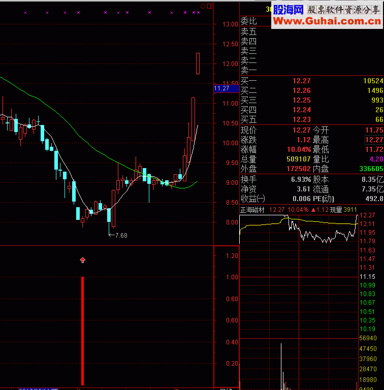
Task: Select the 委比 label
Action: pyautogui.click(x=248, y=21)
